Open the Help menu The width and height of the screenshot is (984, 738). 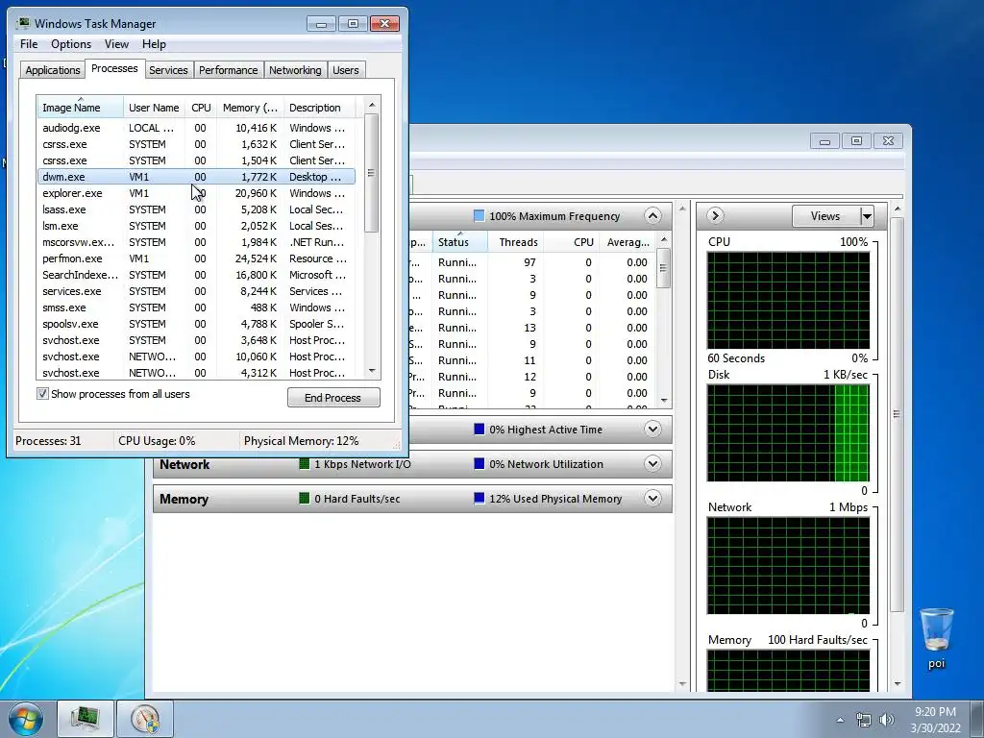(154, 44)
